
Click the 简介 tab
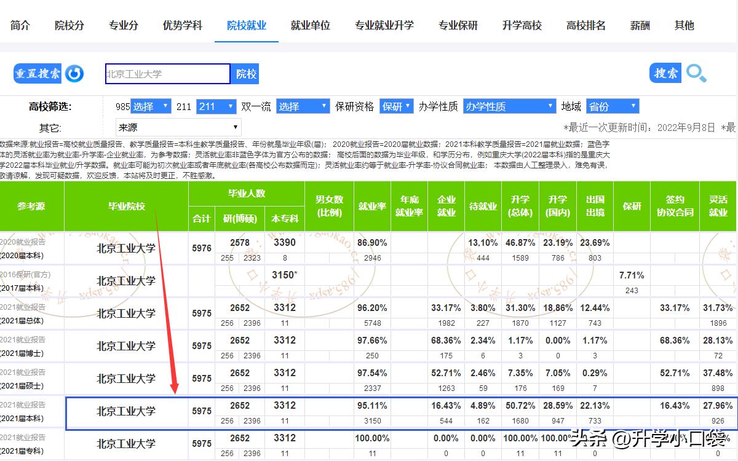(x=20, y=26)
